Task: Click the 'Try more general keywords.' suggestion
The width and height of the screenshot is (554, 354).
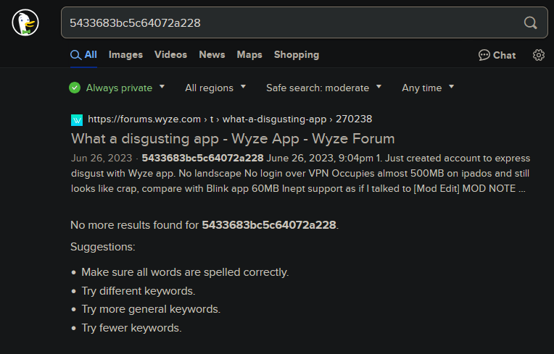Action: point(151,309)
